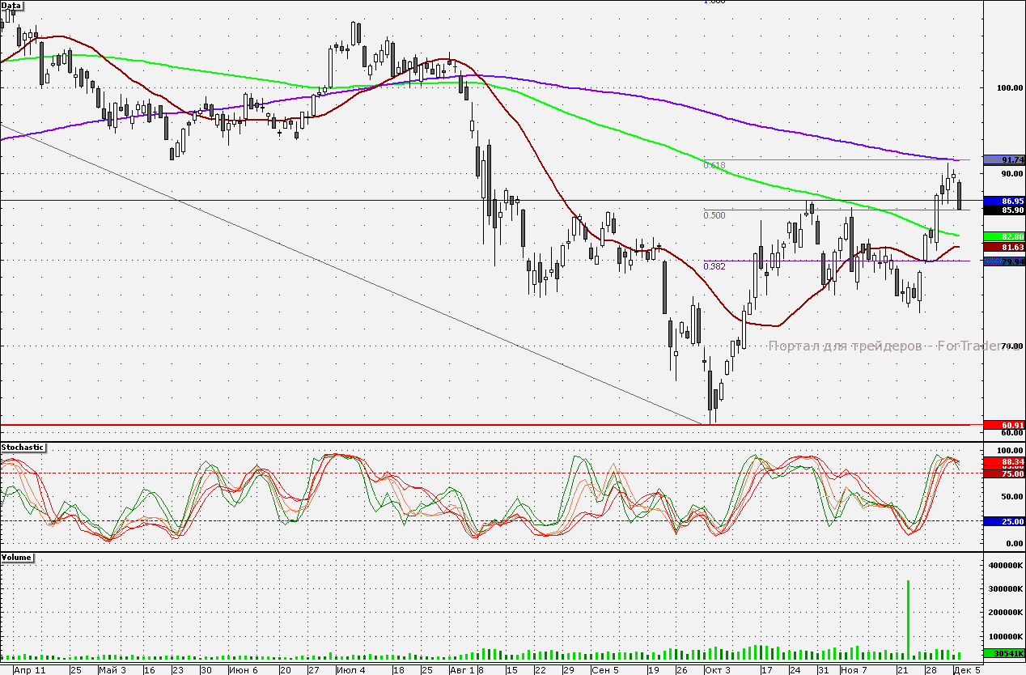Click the Data panel label
1026x675 pixels.
[12, 5]
